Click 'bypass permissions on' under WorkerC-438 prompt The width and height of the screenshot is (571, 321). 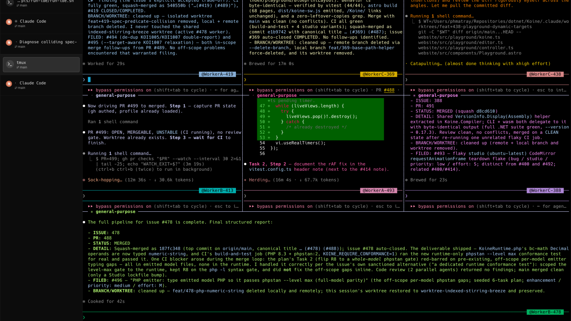click(x=446, y=90)
